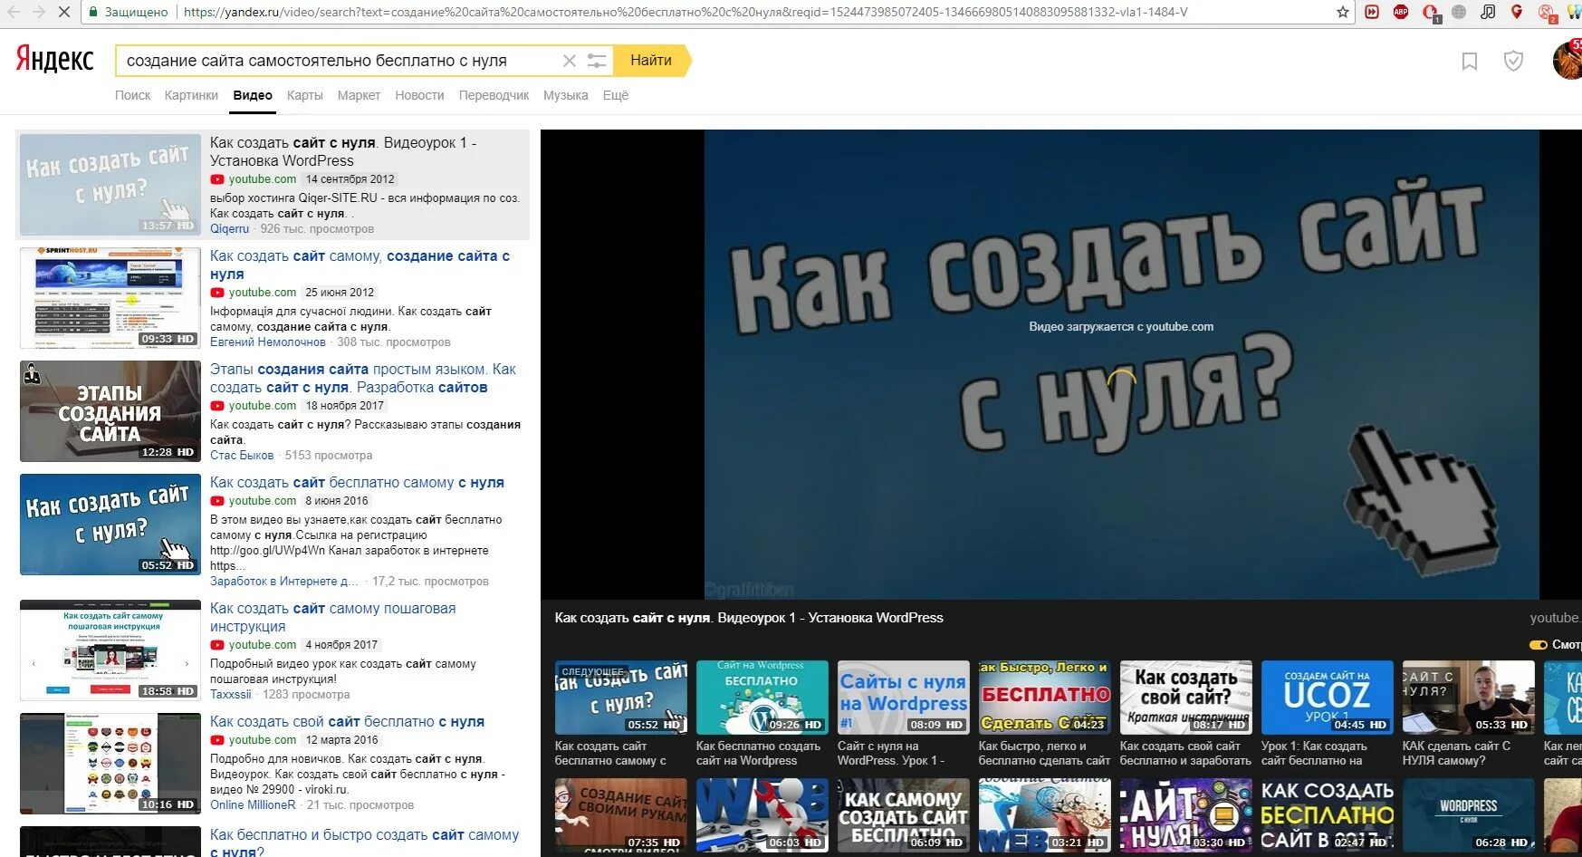
Task: Open result 'Этапы создания сайта простым языком'
Action: (x=363, y=378)
